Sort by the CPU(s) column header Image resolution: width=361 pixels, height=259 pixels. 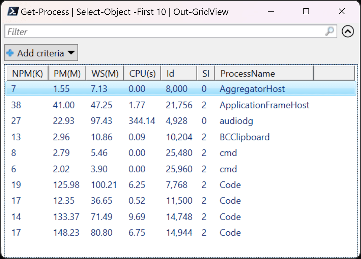(142, 73)
